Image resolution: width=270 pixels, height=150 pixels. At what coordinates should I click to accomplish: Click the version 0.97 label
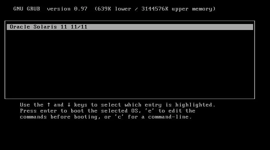pyautogui.click(x=67, y=9)
